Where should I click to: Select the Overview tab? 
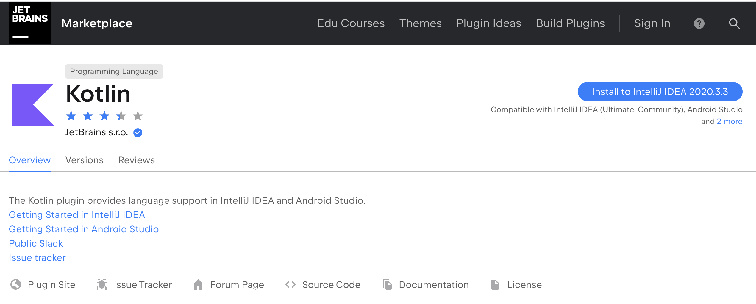point(30,160)
